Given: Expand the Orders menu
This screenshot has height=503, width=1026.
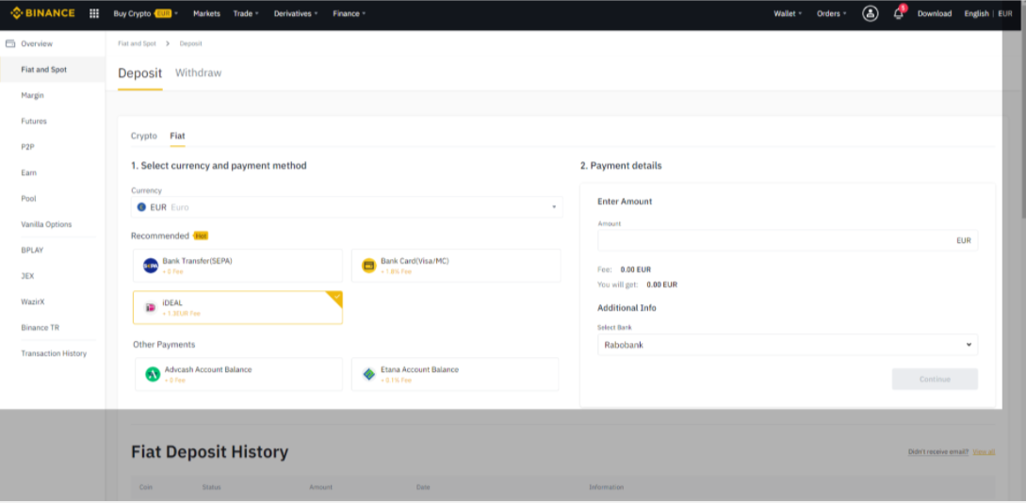Looking at the screenshot, I should pyautogui.click(x=832, y=13).
